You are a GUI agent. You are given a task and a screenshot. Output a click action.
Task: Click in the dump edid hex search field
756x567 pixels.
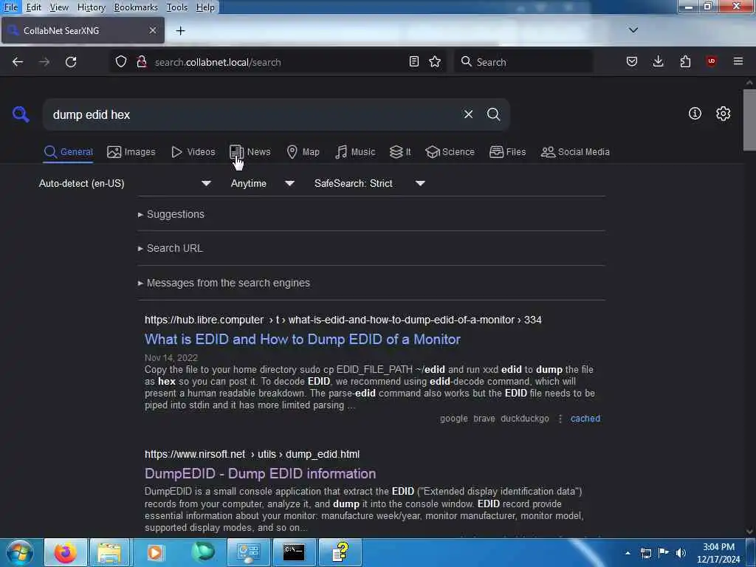(x=251, y=114)
